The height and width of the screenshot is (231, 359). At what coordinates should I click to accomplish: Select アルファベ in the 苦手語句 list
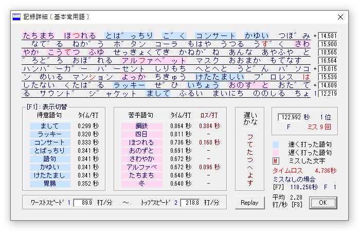pos(142,167)
